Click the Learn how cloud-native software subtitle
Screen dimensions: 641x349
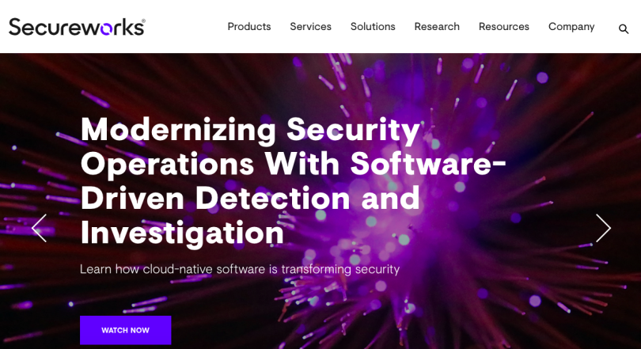[240, 269]
